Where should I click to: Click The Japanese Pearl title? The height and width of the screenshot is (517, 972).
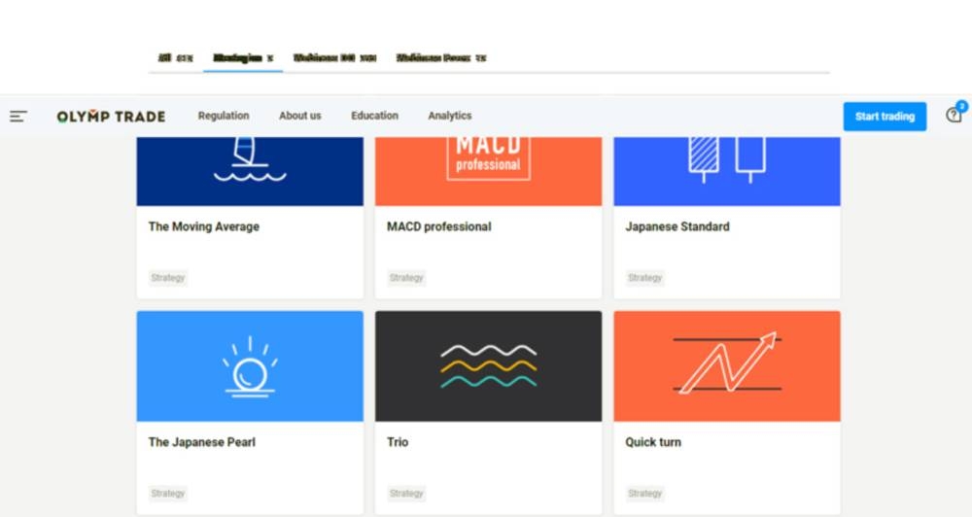[202, 442]
